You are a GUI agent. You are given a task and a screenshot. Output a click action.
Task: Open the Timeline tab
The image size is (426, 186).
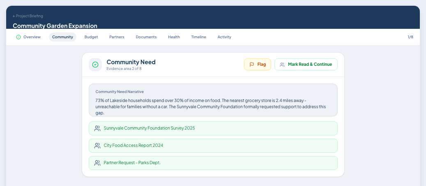coord(198,37)
